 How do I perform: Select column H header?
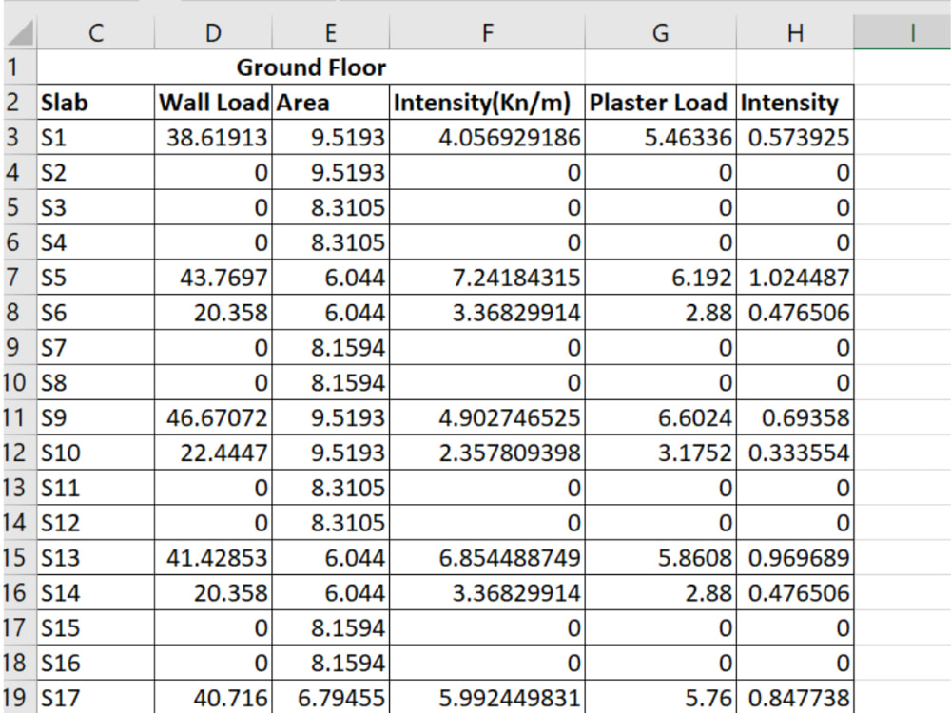pos(795,32)
